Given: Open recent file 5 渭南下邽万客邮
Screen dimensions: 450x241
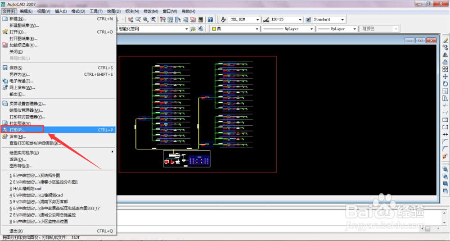Looking at the screenshot, I should point(58,202).
